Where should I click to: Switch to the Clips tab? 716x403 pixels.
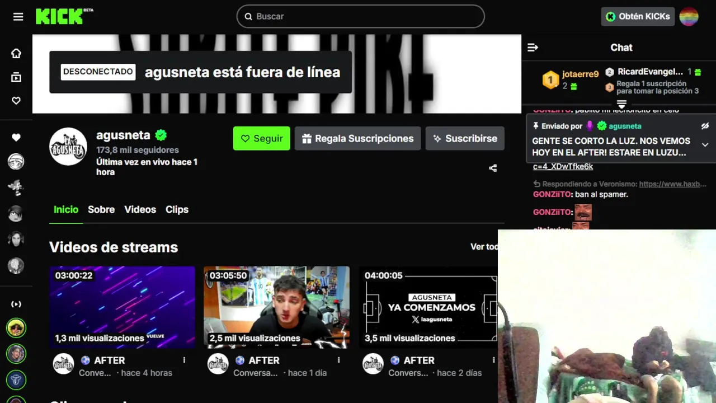coord(177,209)
